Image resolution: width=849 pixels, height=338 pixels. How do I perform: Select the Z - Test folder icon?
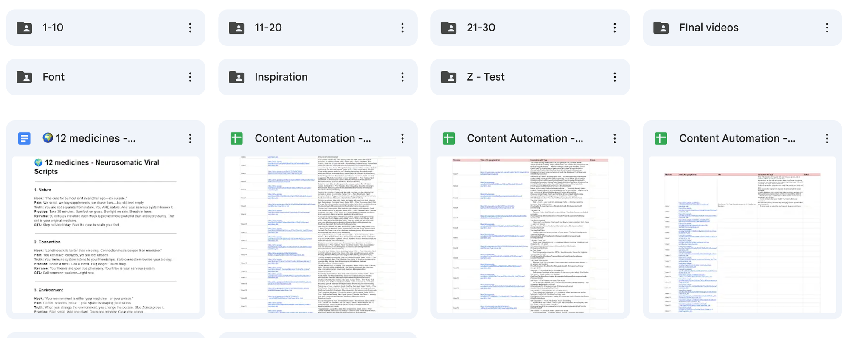[x=449, y=77]
